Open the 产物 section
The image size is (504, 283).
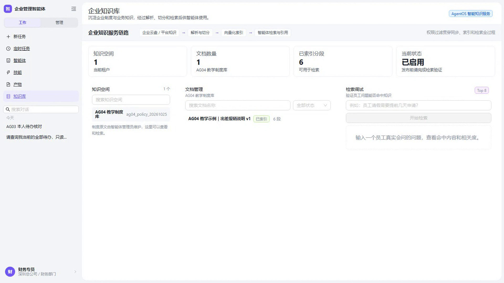tap(41, 84)
